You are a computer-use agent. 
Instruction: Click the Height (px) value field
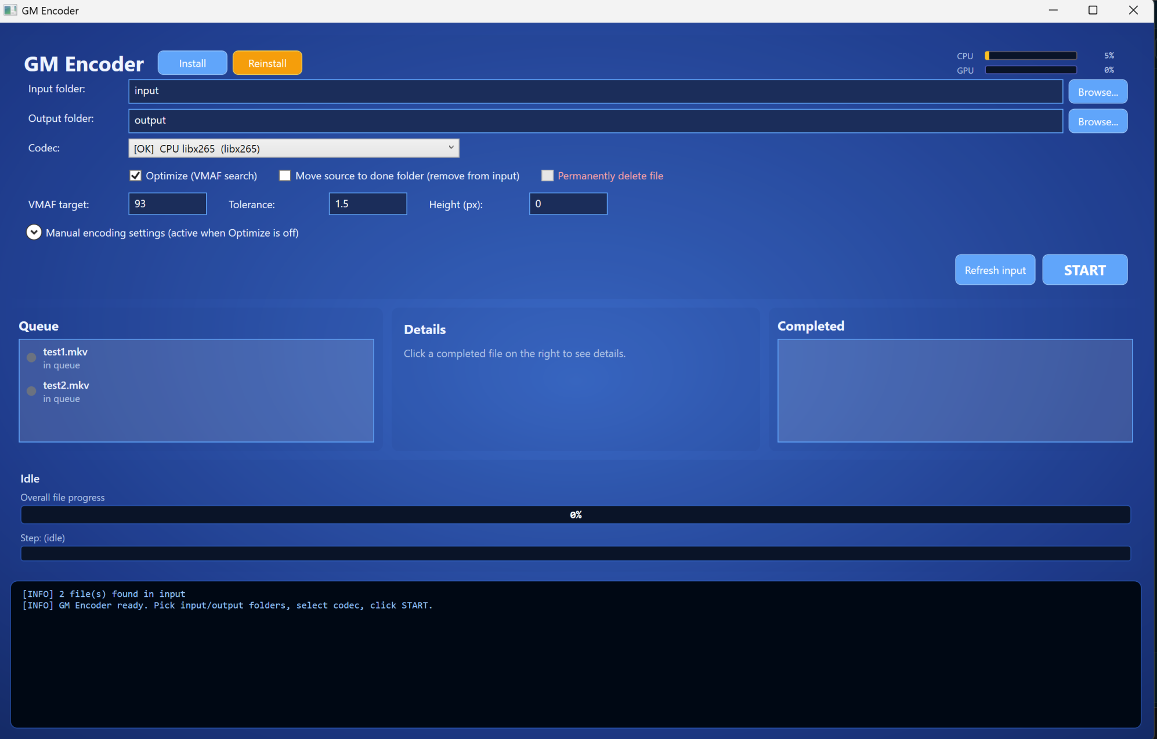(x=568, y=204)
